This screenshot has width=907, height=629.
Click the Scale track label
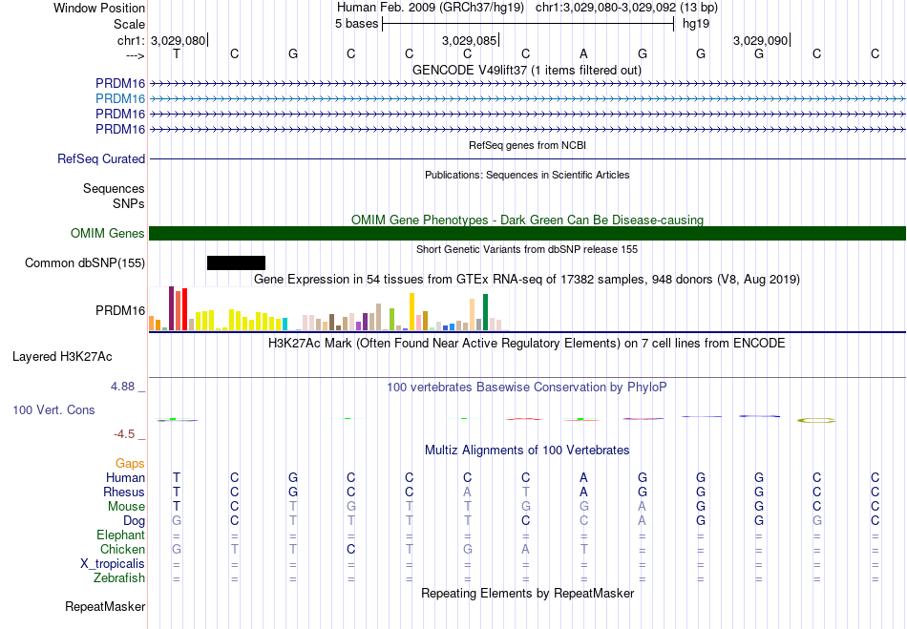[x=129, y=24]
